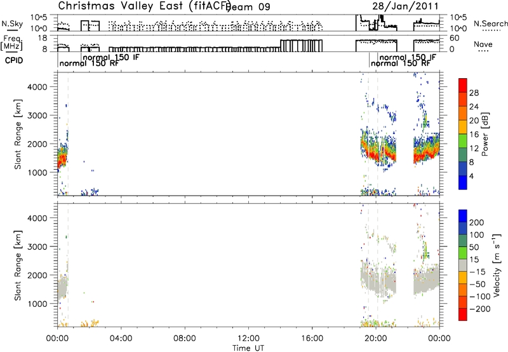508x352 pixels.
Task: Click the power scatter band near 20:00
Action: tap(378, 149)
